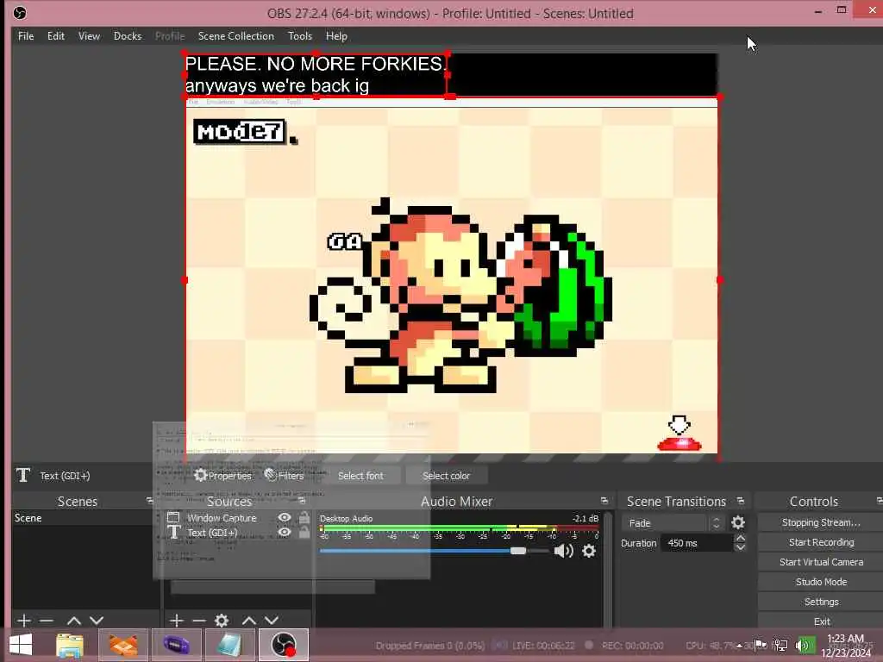
Task: Open the orange fox app in taskbar
Action: (x=123, y=645)
